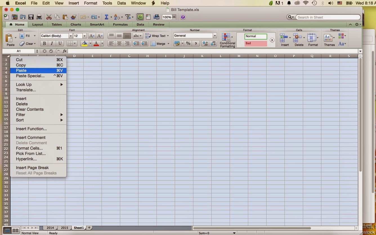Open the Media Browser icon
This screenshot has height=235, width=376.
(x=156, y=17)
